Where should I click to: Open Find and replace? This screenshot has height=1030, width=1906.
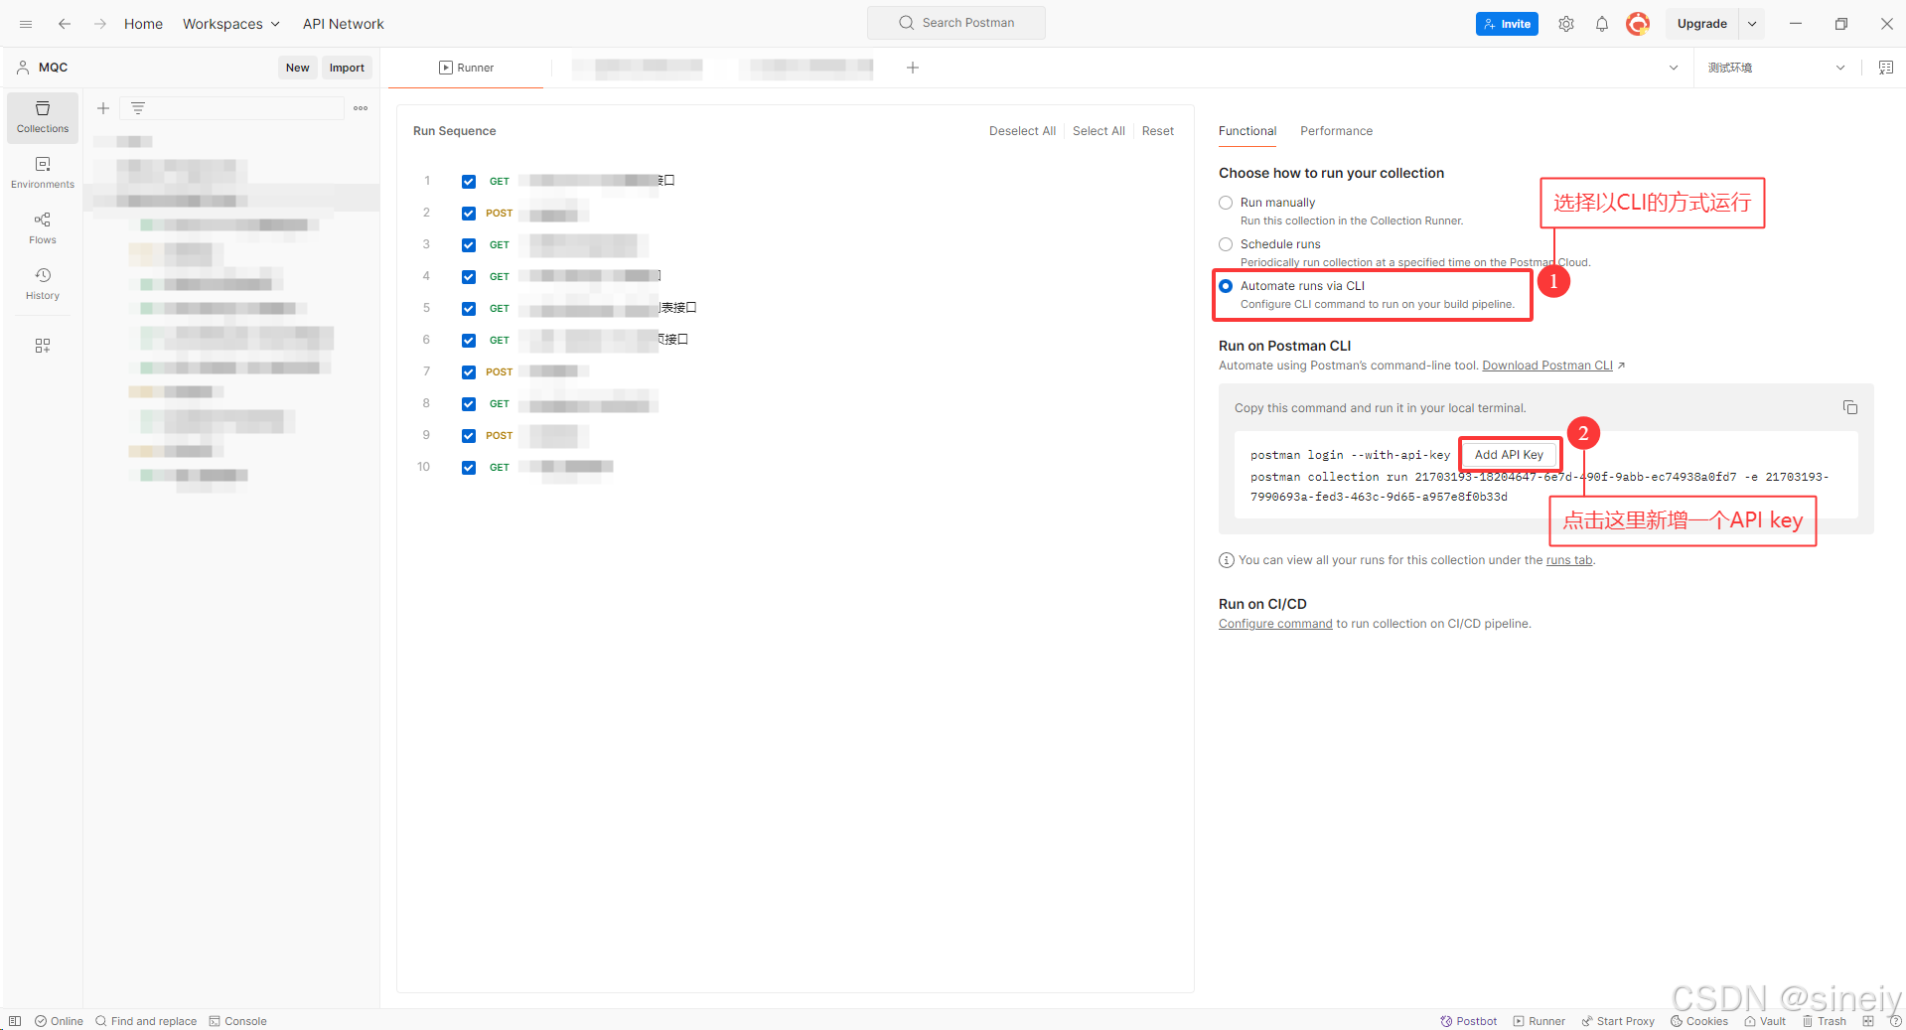[x=146, y=1021]
